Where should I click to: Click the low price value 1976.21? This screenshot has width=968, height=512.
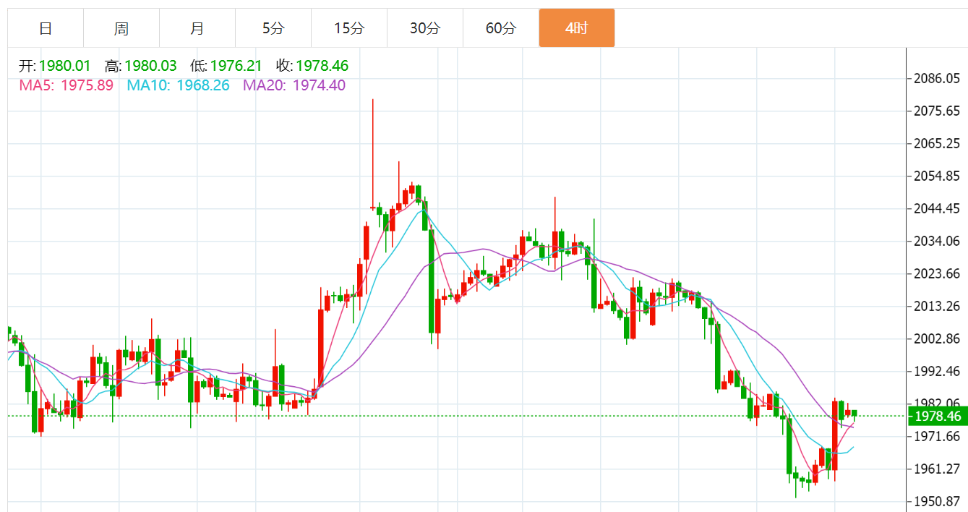[237, 67]
